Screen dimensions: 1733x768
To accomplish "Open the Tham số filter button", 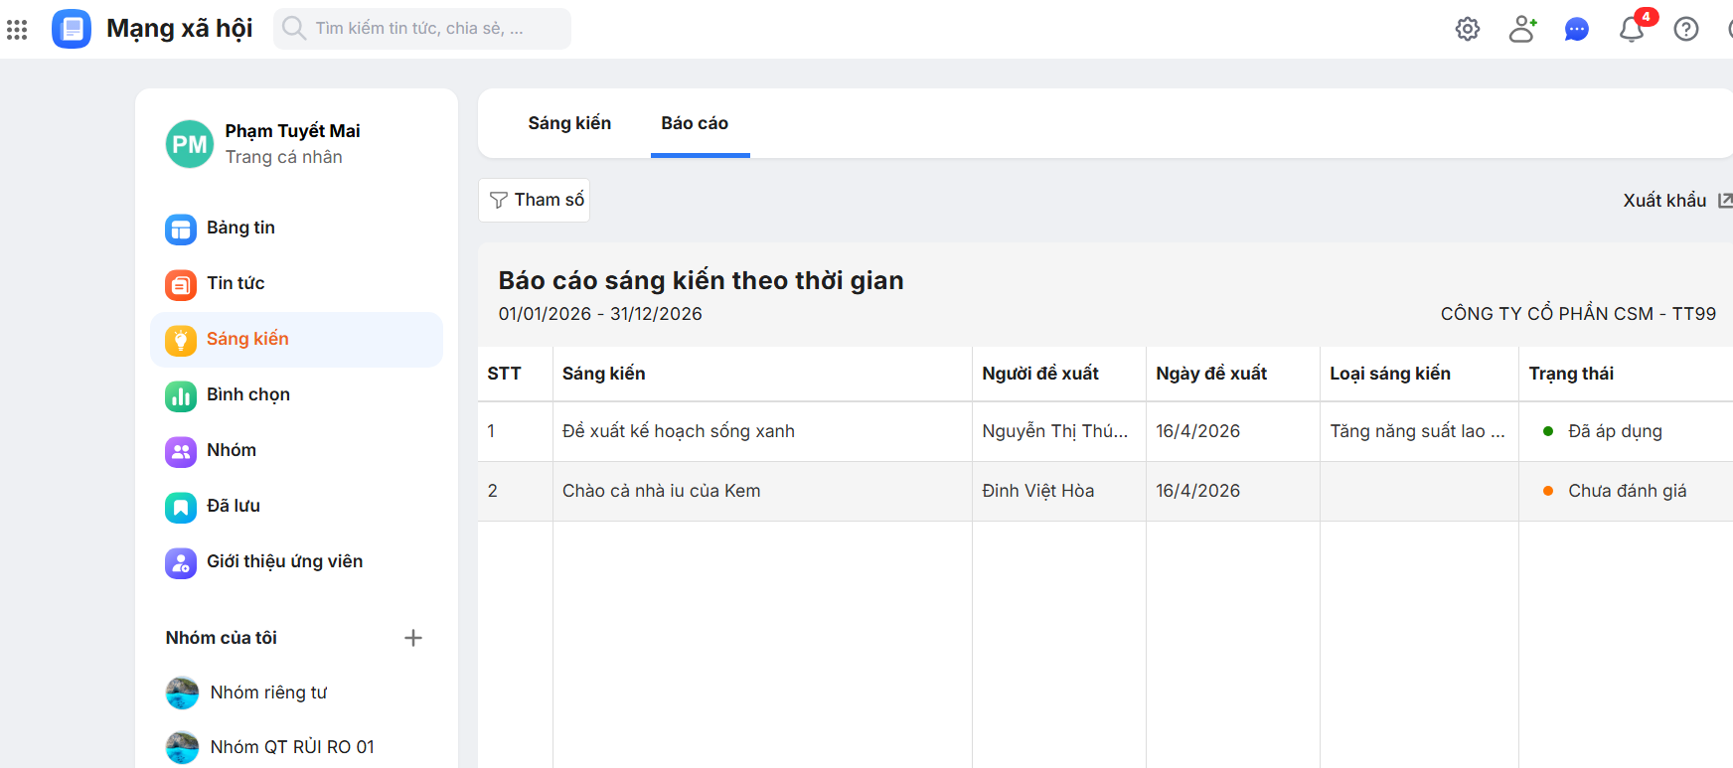I will pos(535,200).
